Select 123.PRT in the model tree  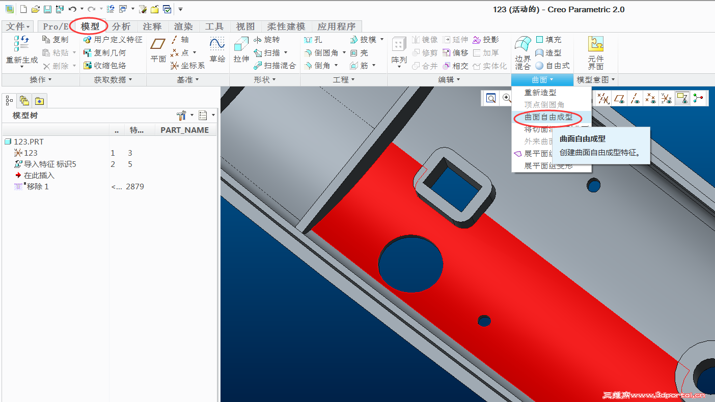[24, 142]
